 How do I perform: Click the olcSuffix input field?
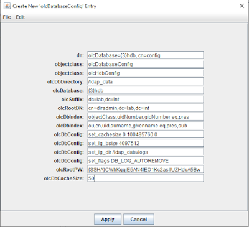pos(145,99)
